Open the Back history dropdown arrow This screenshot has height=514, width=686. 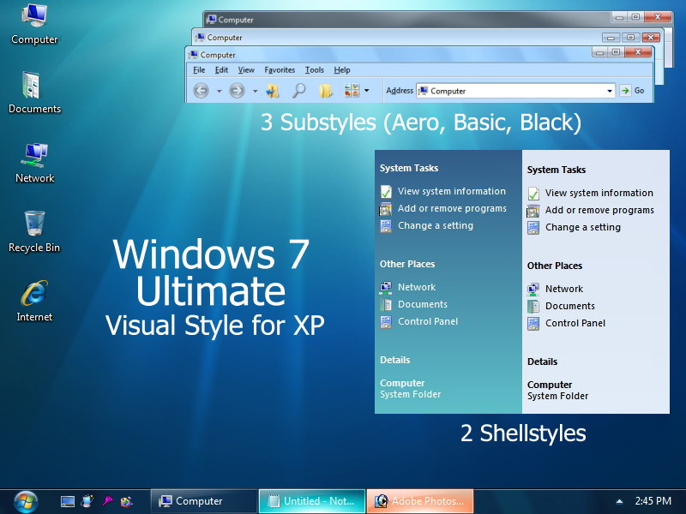(220, 92)
